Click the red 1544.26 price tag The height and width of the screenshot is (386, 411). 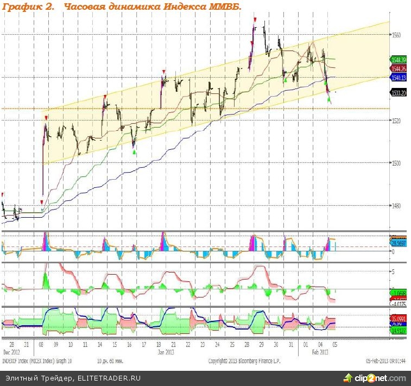[397, 68]
